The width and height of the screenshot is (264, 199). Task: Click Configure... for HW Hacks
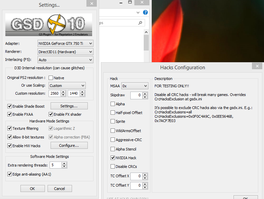coord(69,145)
